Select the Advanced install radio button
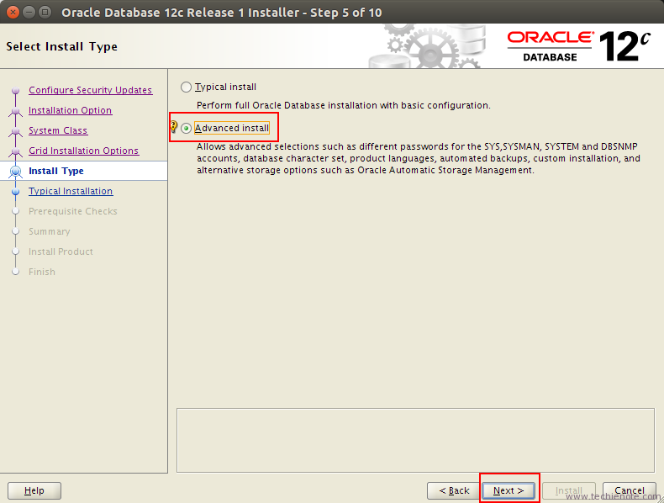 click(x=186, y=129)
